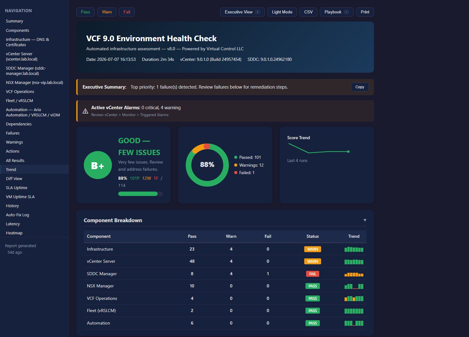This screenshot has width=469, height=337.
Task: Click the alarm warning triangle icon
Action: [x=85, y=111]
